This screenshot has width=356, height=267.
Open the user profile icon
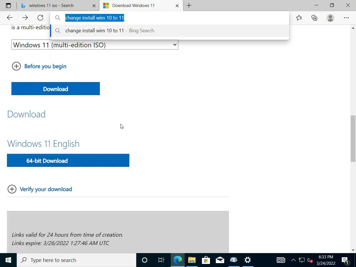[330, 18]
